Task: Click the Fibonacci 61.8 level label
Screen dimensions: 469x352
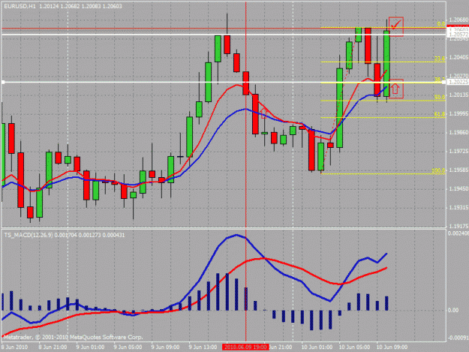Action: 440,114
